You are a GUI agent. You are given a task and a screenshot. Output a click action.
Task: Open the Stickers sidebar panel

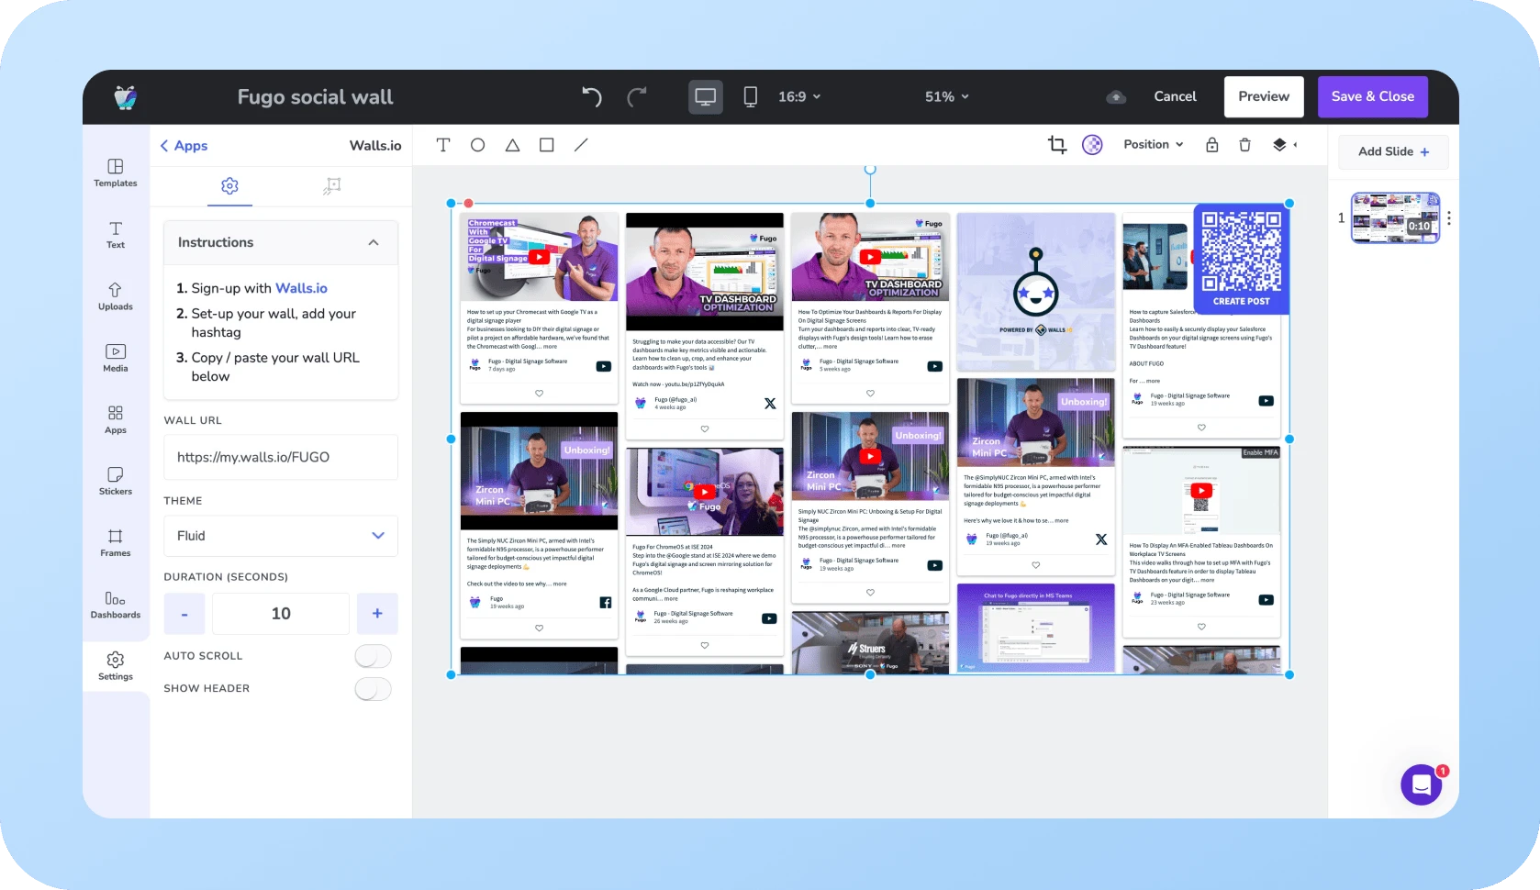[x=116, y=481]
